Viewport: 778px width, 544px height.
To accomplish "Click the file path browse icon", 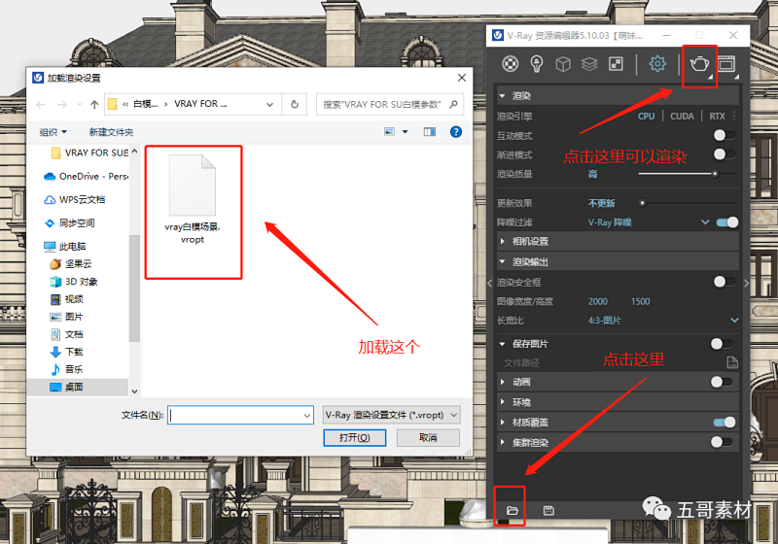I will (732, 362).
